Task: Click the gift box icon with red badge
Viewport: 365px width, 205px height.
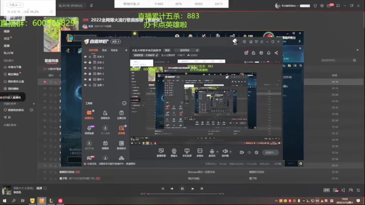Action: tap(246, 53)
